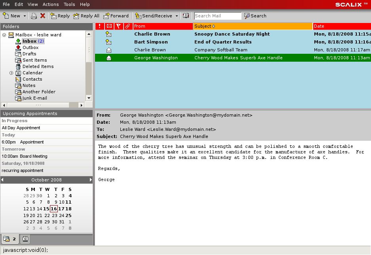Open the Send/Receive dropdown arrow
Viewport: 371px width, 255px height.
point(176,16)
